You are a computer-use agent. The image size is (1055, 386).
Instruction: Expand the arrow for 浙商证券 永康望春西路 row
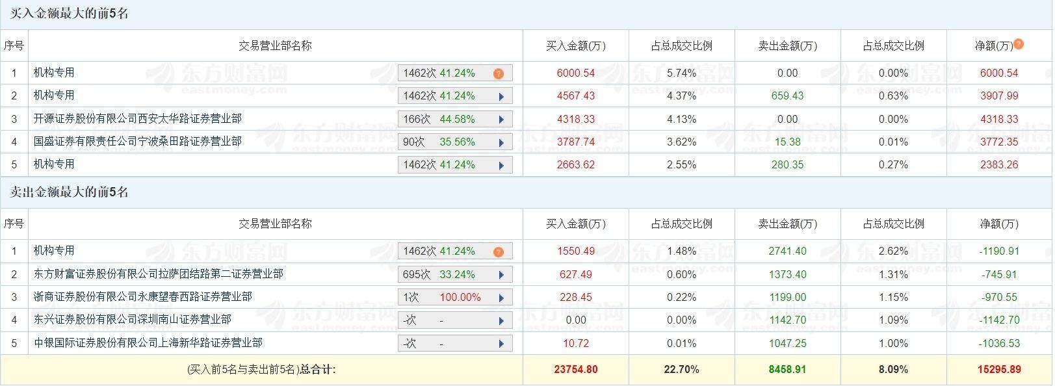(x=501, y=298)
